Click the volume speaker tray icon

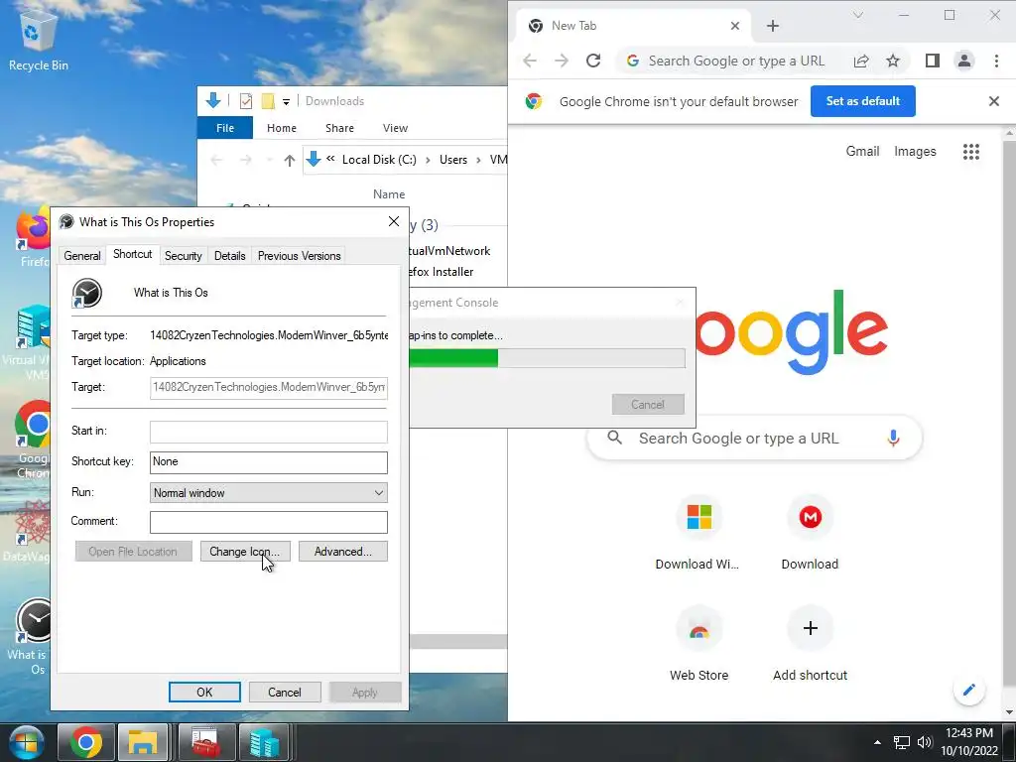(x=925, y=742)
